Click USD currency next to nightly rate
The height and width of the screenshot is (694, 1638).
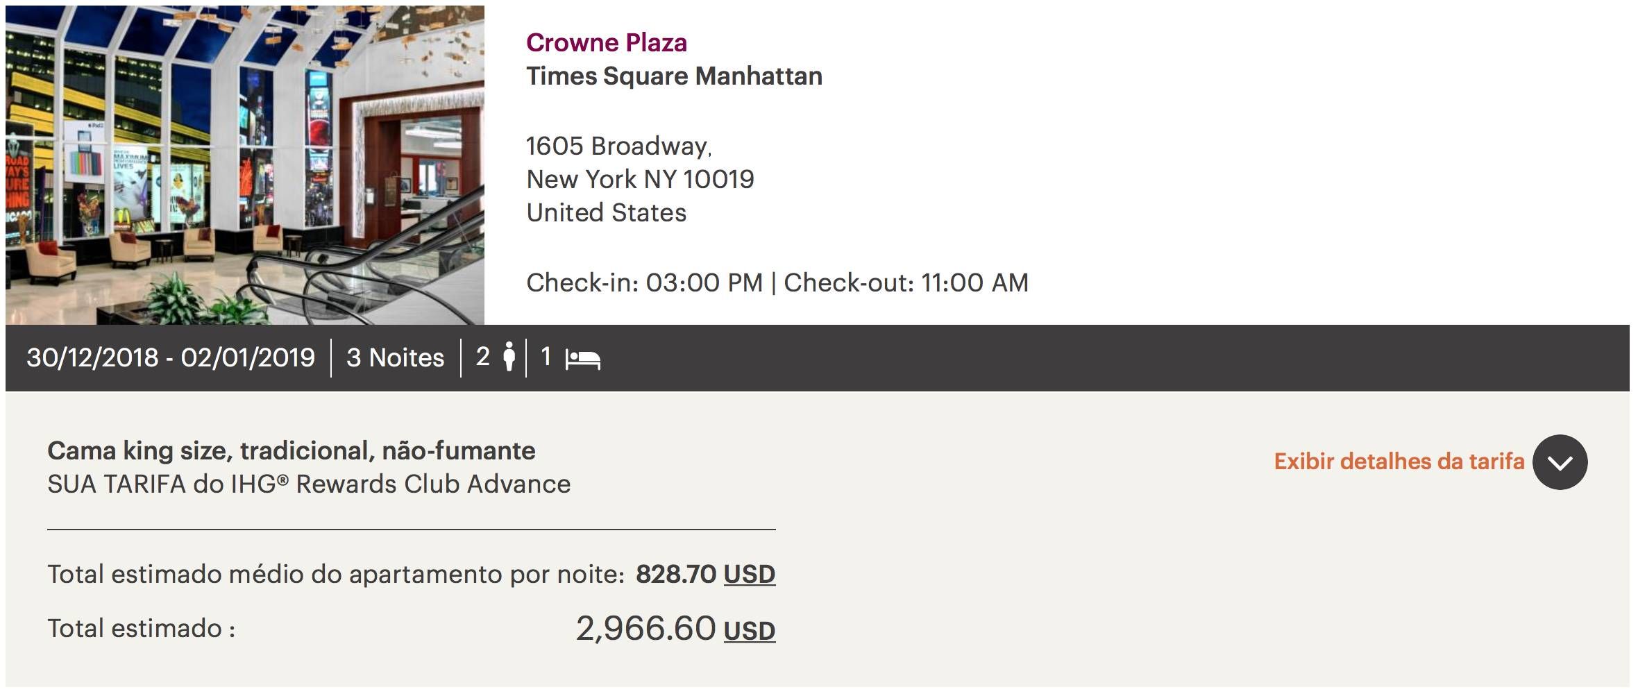(749, 574)
